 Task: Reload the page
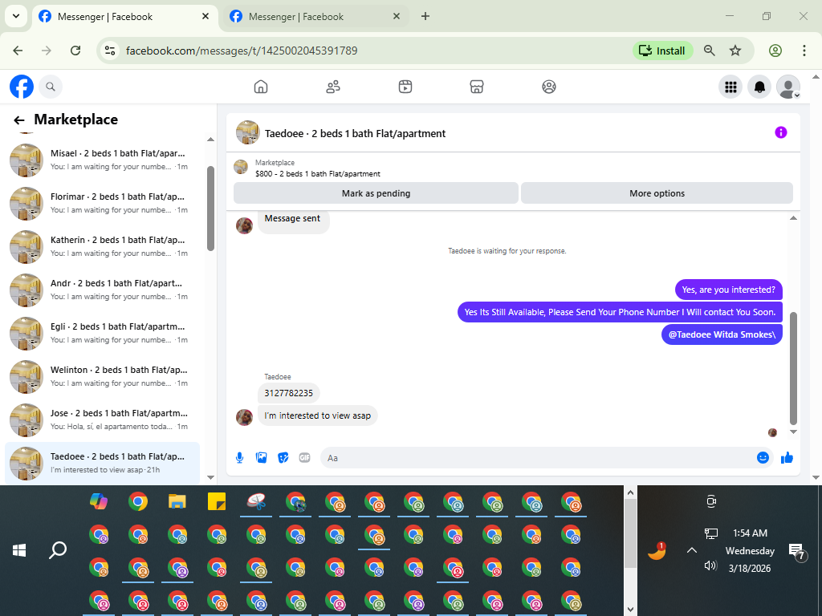(75, 51)
